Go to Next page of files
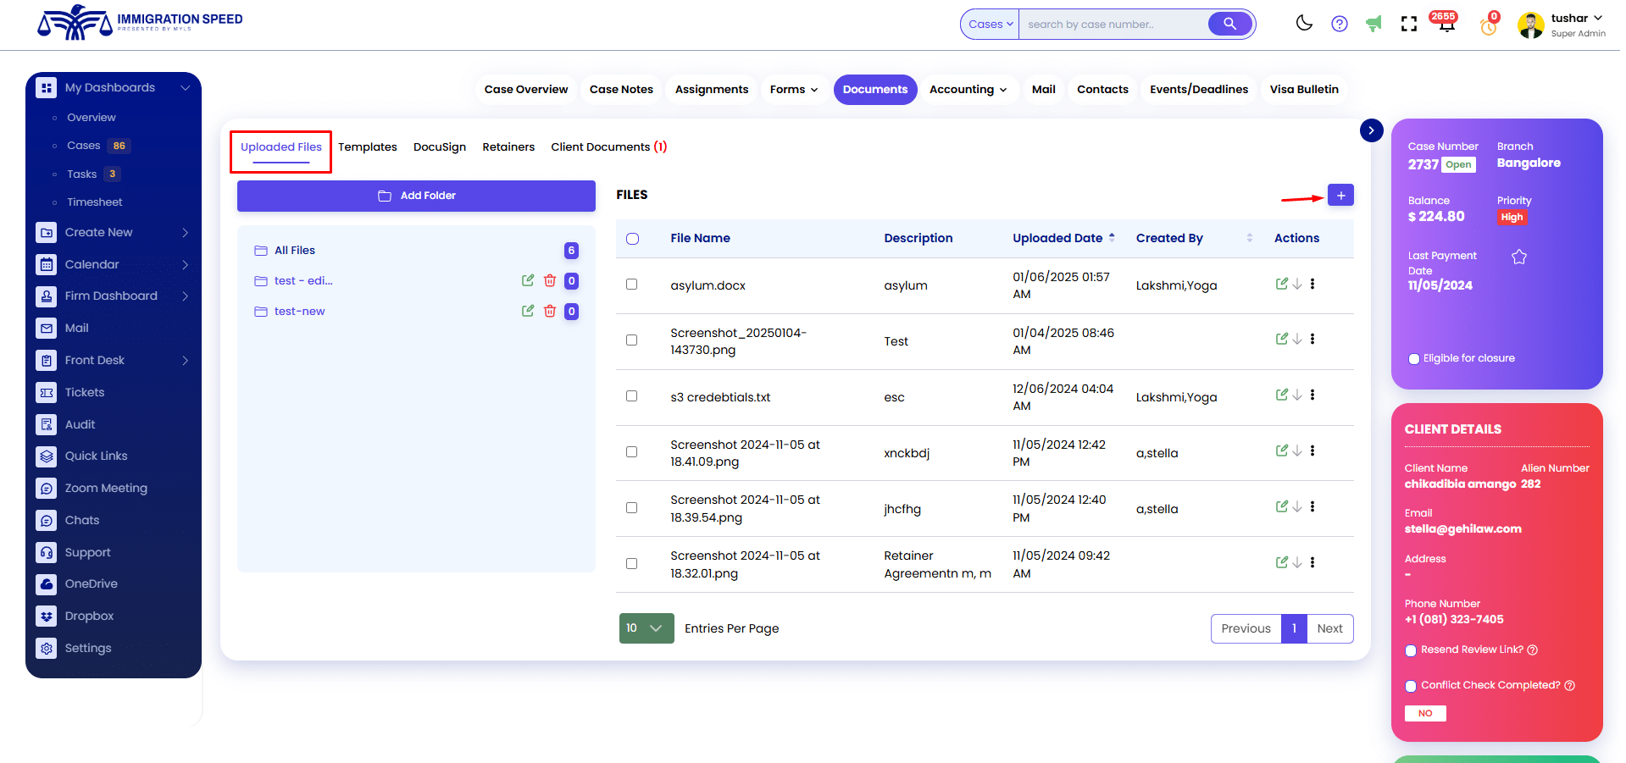The height and width of the screenshot is (763, 1626). pos(1329,628)
